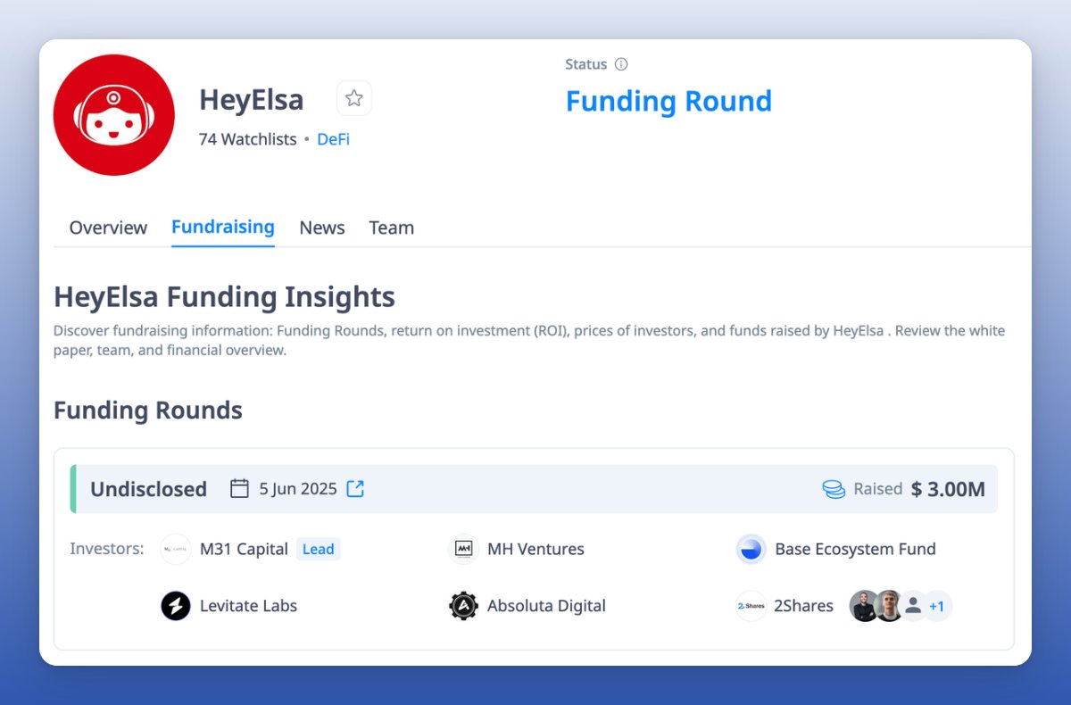The height and width of the screenshot is (705, 1071).
Task: Click the HeyElsa red robot logo
Action: (x=114, y=115)
